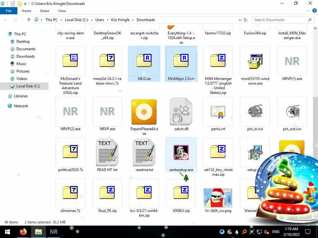Open Music in navigation pane
318x238 pixels.
tap(21, 64)
